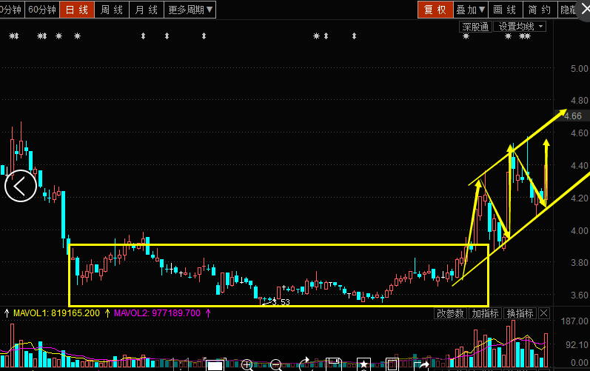Click 改参数 to edit parameters
This screenshot has height=371, width=590.
pyautogui.click(x=450, y=313)
